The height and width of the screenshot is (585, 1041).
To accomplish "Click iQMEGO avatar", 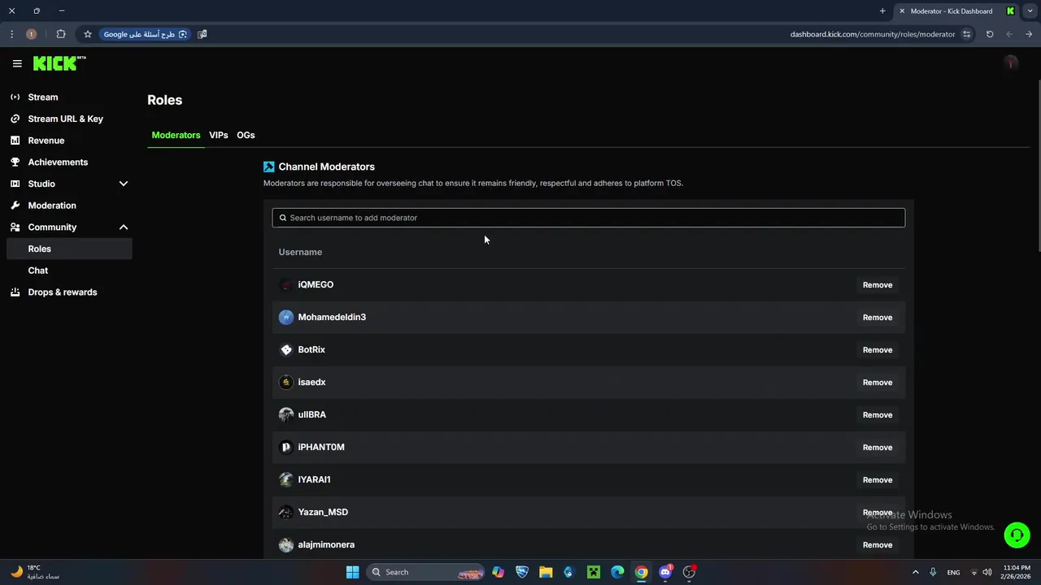I will 285,284.
